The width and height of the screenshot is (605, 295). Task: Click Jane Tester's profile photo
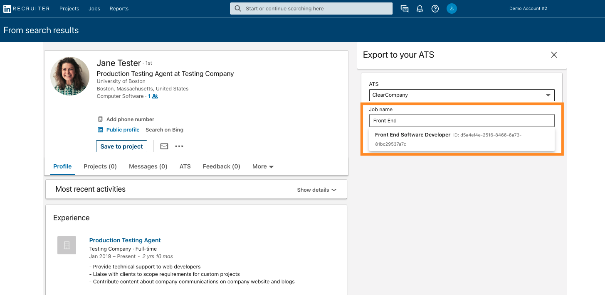(x=70, y=76)
